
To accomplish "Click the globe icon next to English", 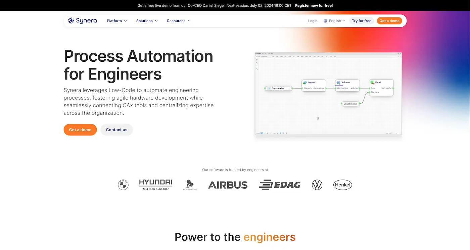I will click(325, 21).
